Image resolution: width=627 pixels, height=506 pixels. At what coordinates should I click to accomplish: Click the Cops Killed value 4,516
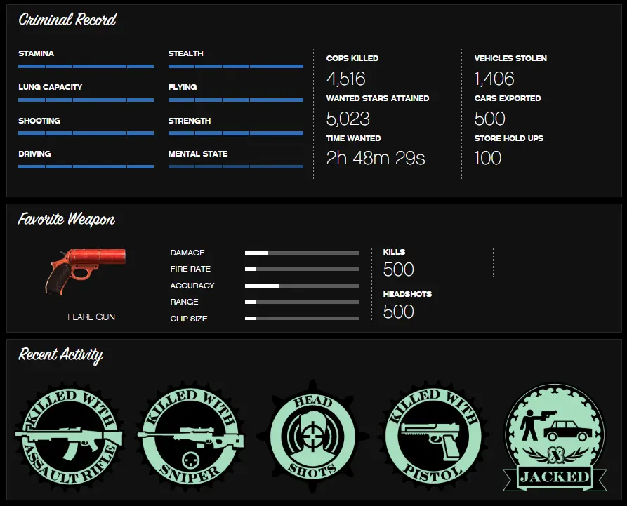346,79
